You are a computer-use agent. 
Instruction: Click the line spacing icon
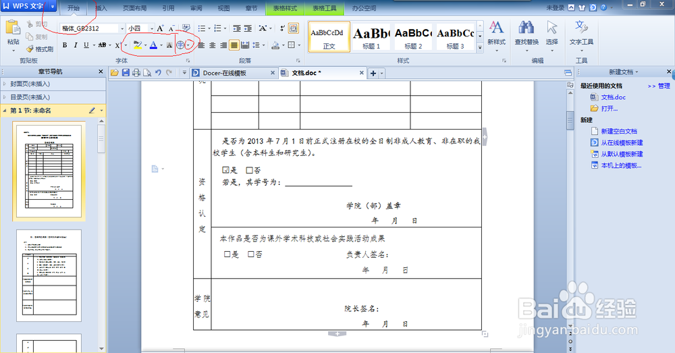256,45
